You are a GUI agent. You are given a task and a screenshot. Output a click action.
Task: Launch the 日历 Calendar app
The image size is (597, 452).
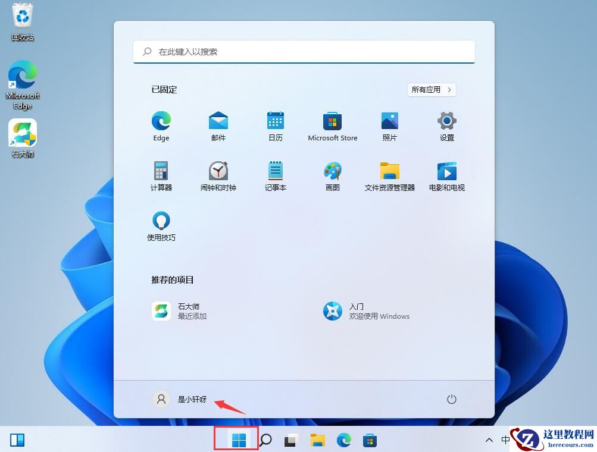click(275, 125)
